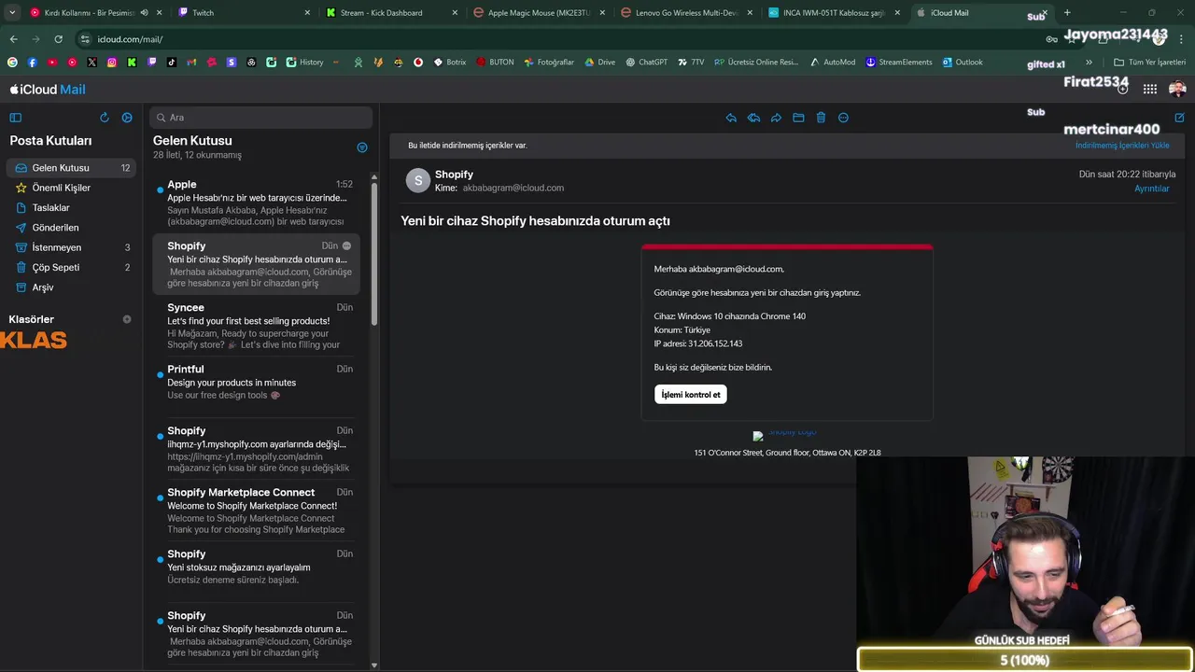The width and height of the screenshot is (1195, 672).
Task: Open new browser tab with plus button
Action: 1067,12
